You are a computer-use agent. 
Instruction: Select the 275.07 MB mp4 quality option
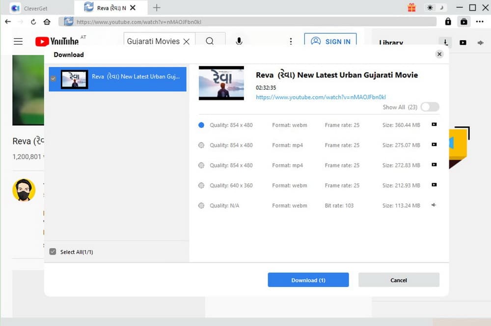201,145
